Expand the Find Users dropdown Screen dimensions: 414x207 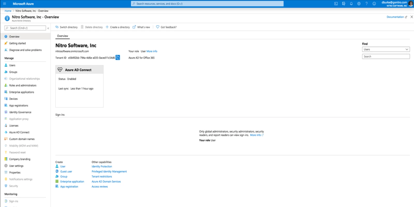click(386, 49)
